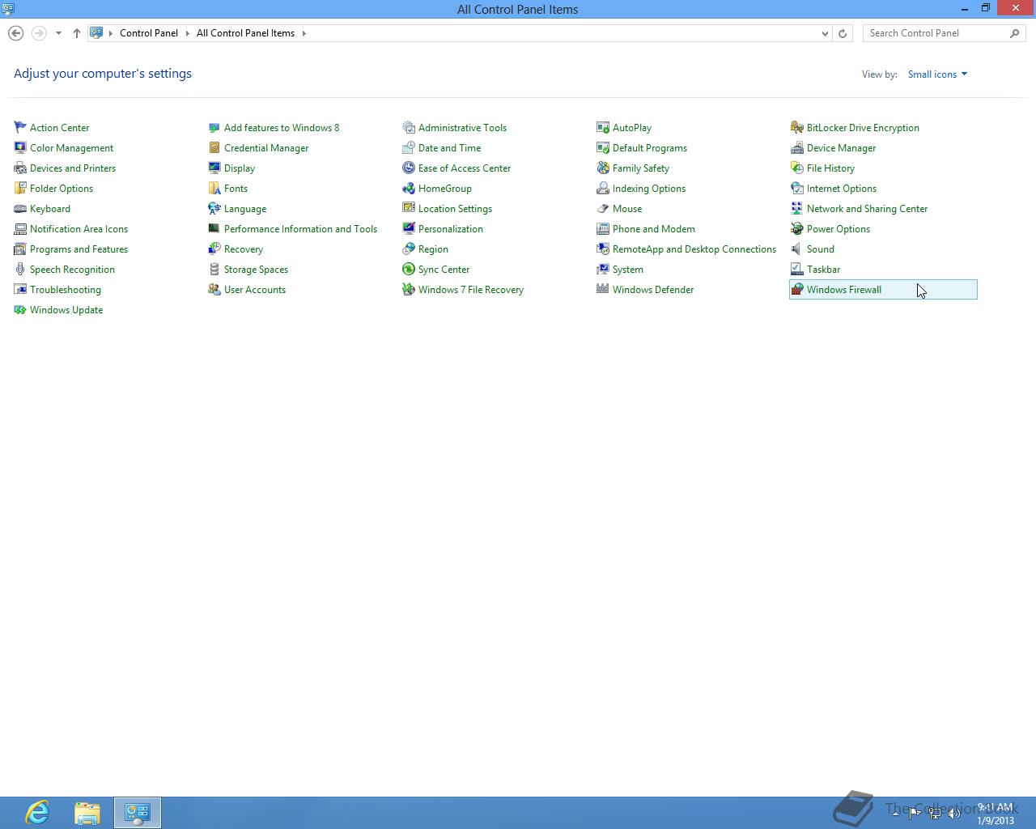Click the Control Panel taskbar button

pyautogui.click(x=138, y=813)
